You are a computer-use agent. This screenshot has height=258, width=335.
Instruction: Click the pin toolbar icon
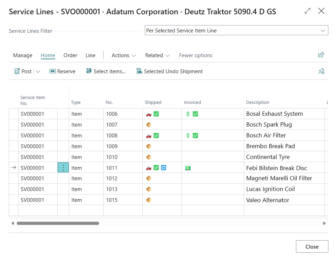tap(321, 71)
